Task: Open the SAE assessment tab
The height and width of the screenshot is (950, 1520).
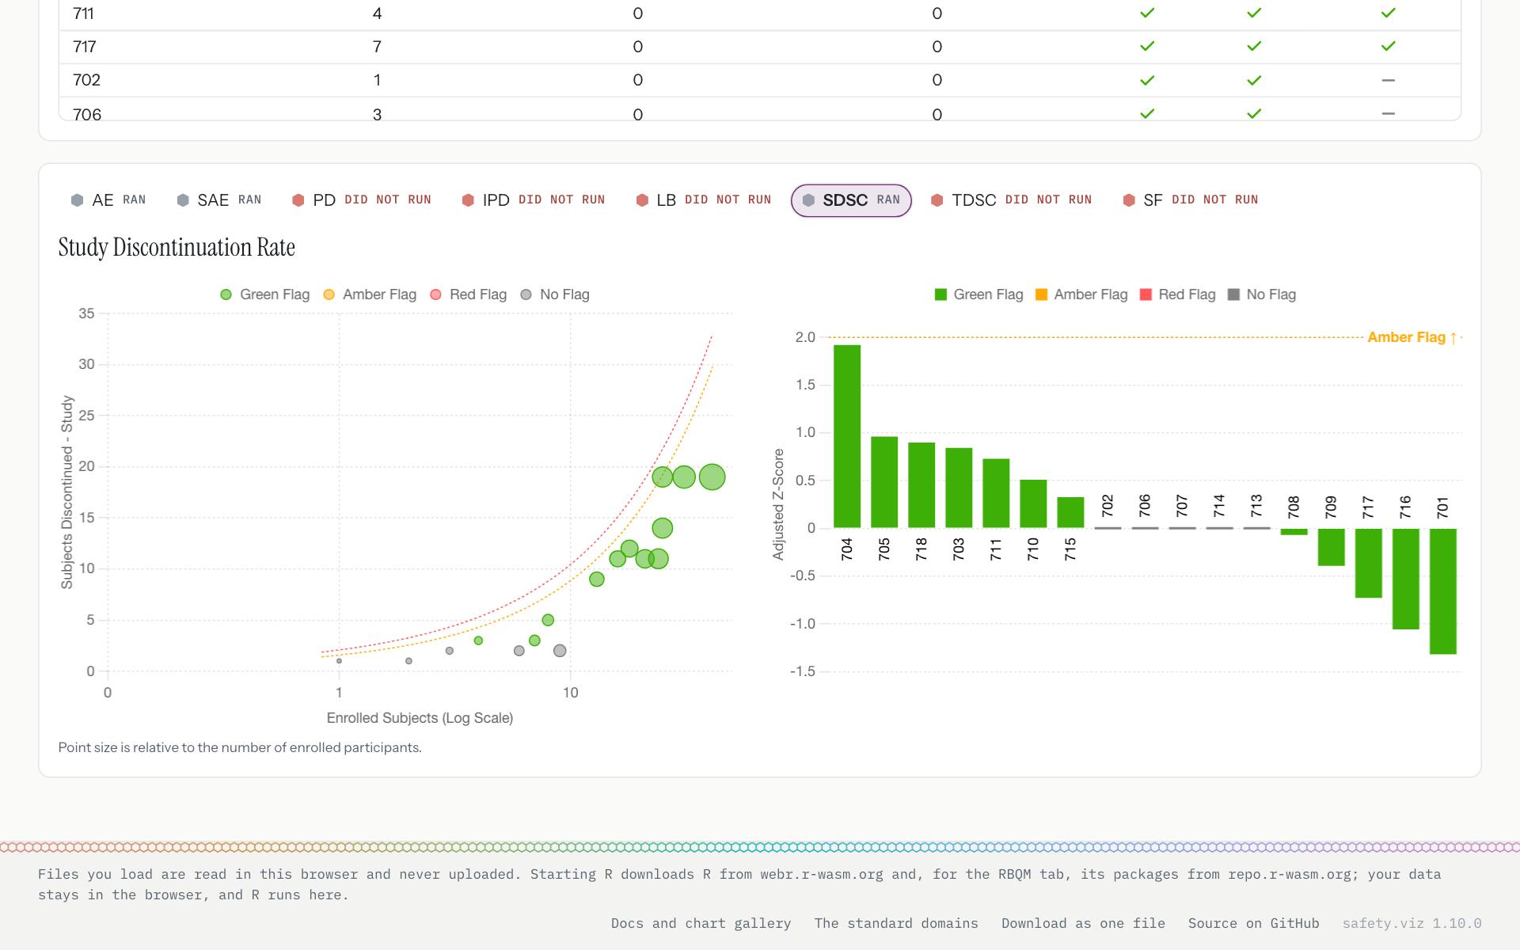Action: coord(219,200)
